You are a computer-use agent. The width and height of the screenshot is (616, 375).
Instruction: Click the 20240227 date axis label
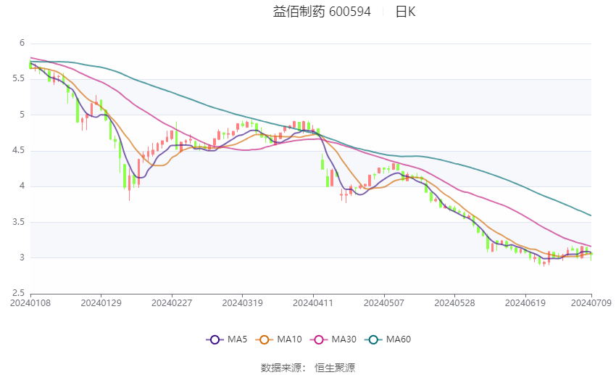click(172, 303)
